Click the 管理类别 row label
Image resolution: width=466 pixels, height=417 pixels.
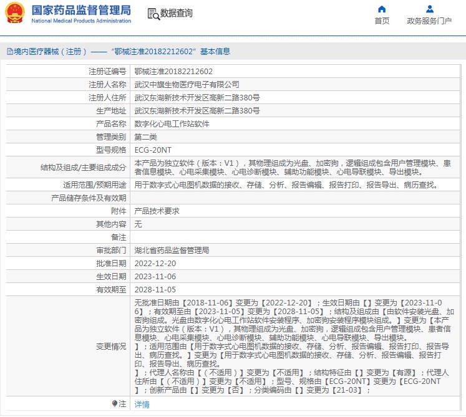[x=111, y=137]
